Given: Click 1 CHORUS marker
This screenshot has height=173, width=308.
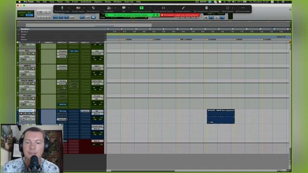Looking at the screenshot, I should tap(211, 39).
